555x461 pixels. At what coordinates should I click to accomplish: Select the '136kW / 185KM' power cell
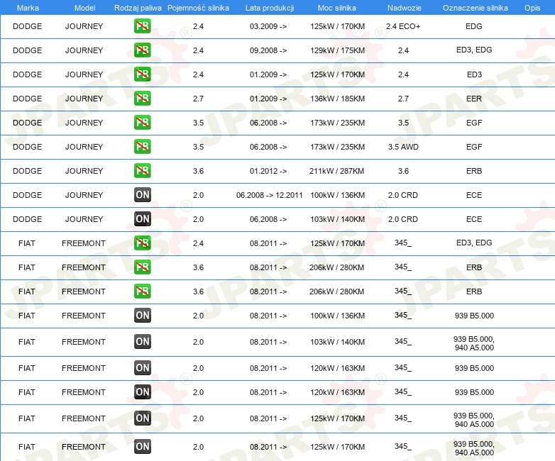pos(337,99)
